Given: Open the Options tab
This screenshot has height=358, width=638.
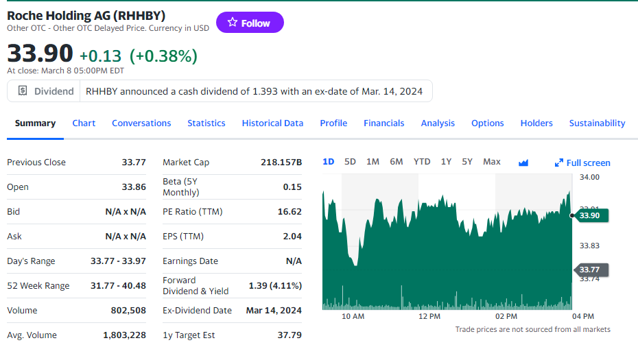Looking at the screenshot, I should (488, 123).
